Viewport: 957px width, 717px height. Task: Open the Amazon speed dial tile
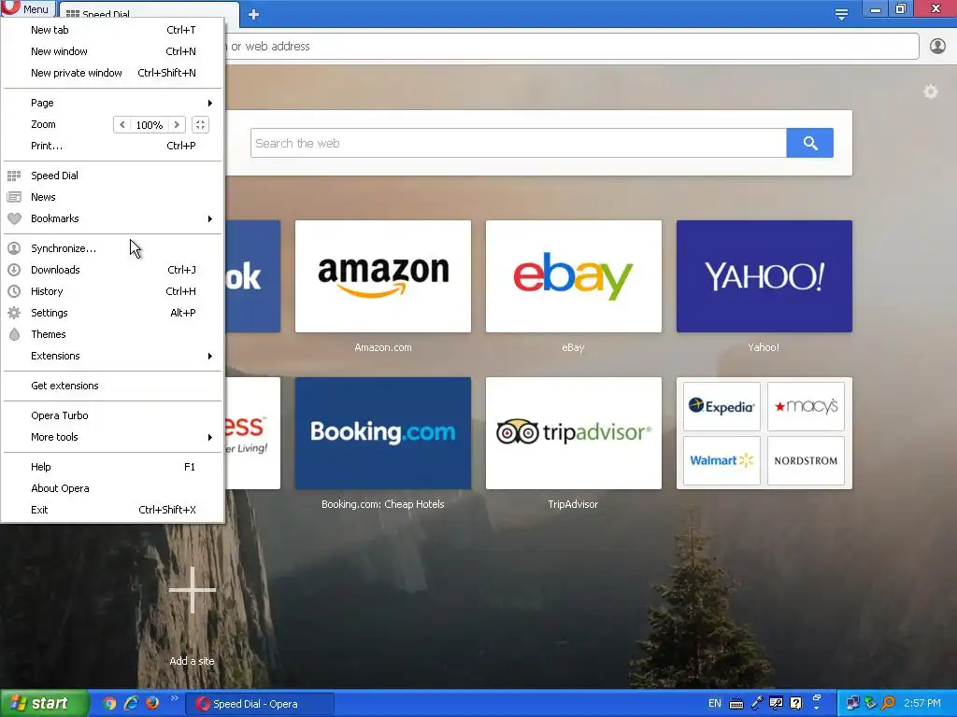click(382, 276)
